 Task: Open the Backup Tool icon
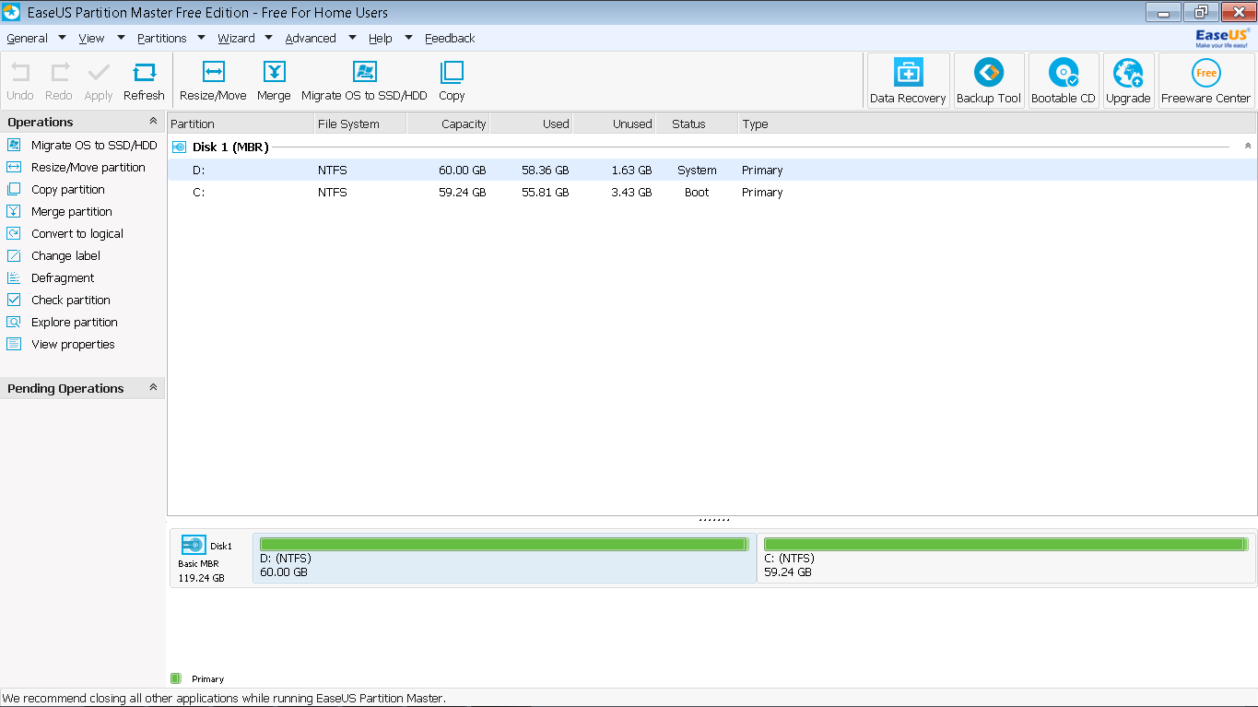tap(989, 81)
